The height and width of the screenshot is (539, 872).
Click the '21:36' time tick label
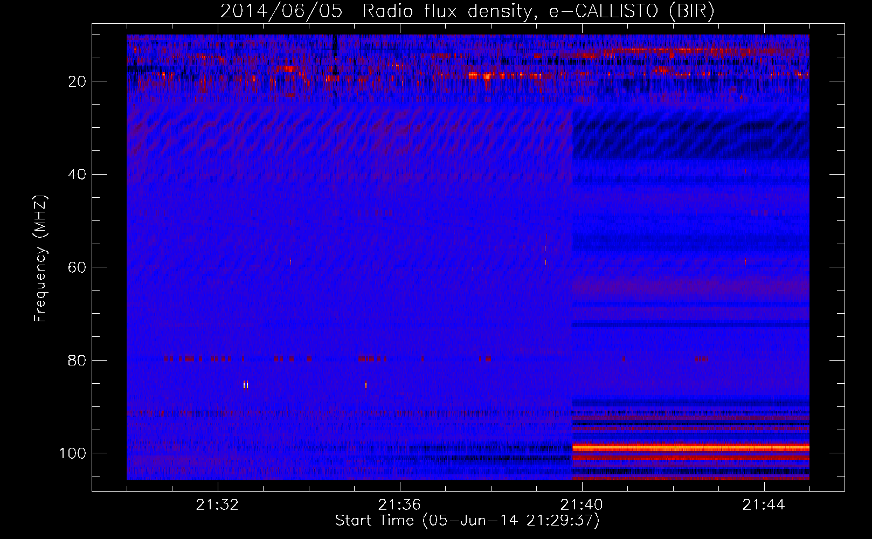tap(399, 505)
